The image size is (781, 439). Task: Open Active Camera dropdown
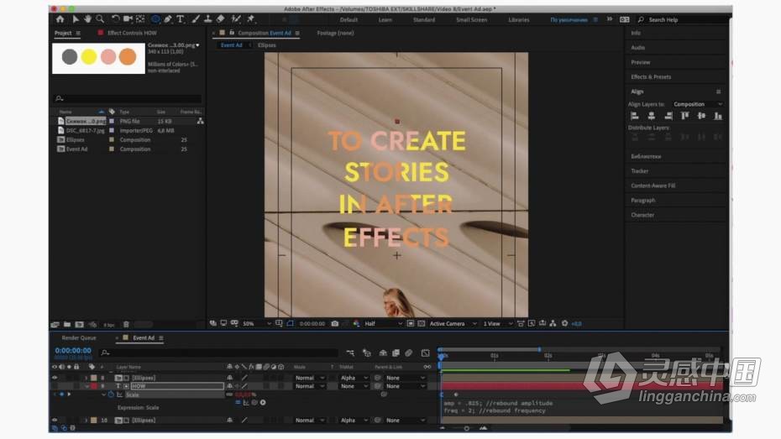click(453, 323)
